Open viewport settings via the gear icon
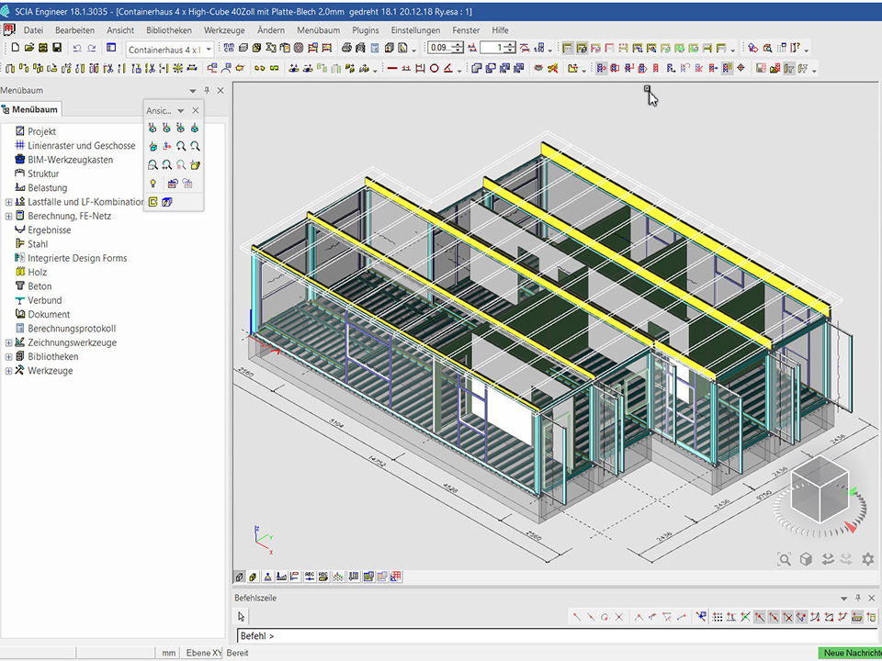The height and width of the screenshot is (661, 882). tap(866, 559)
